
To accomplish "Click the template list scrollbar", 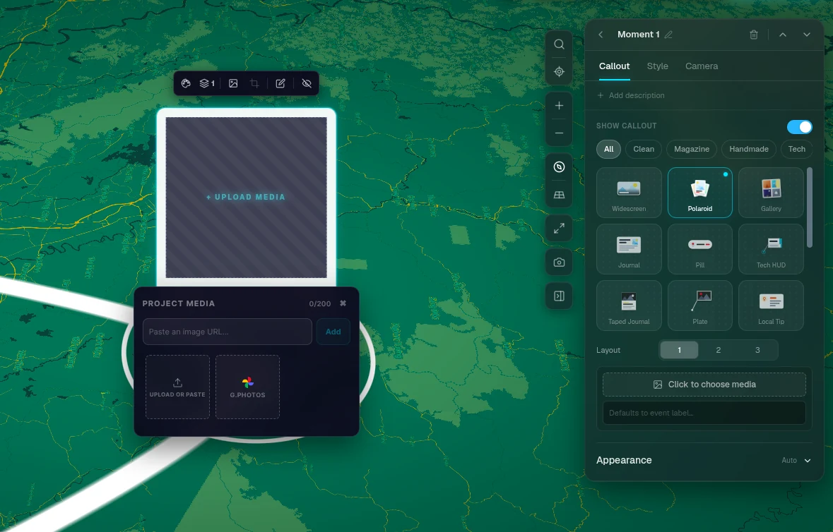I will (x=809, y=207).
